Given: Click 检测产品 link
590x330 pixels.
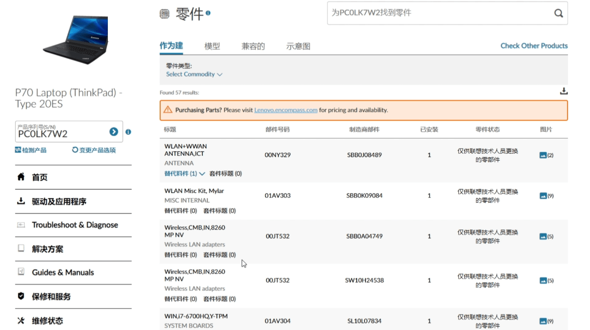Looking at the screenshot, I should pyautogui.click(x=31, y=150).
